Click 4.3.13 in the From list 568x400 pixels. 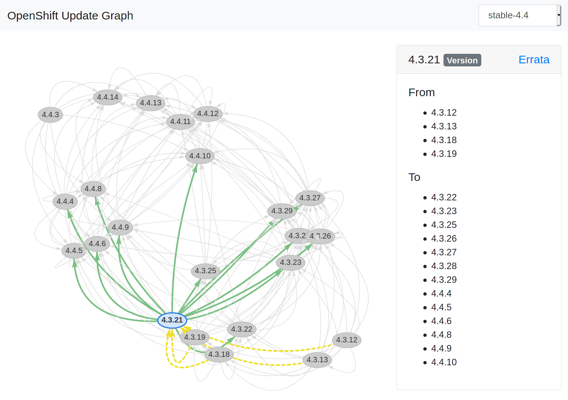pos(444,126)
